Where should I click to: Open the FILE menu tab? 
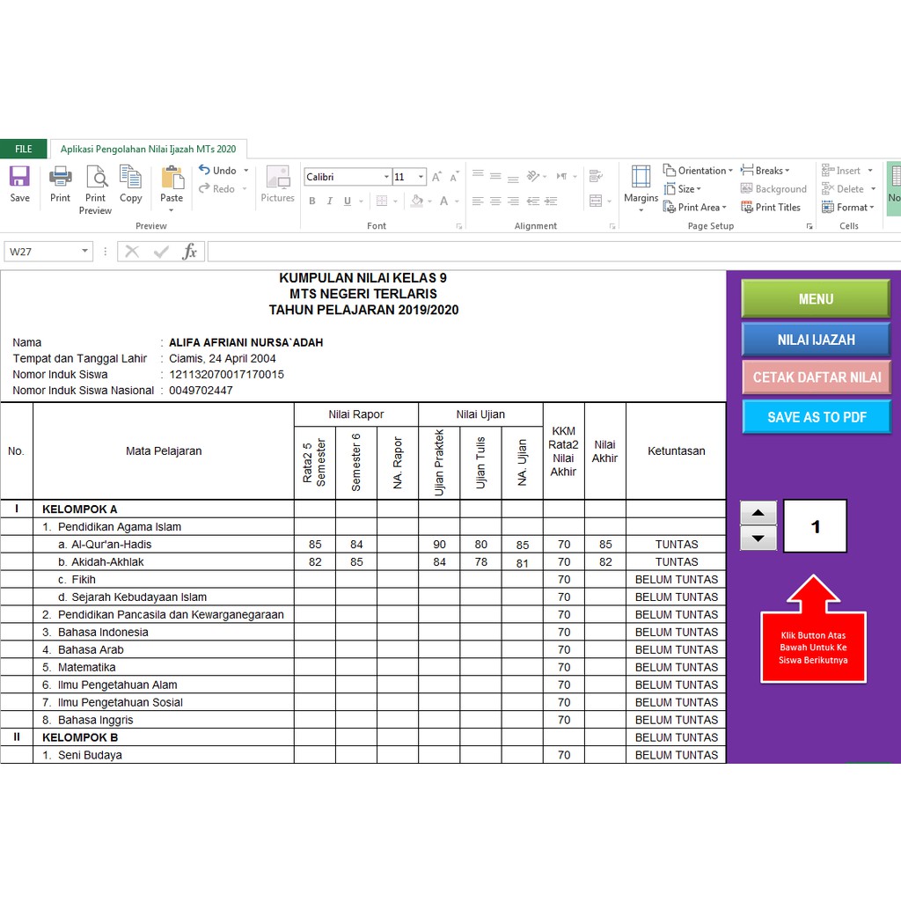pyautogui.click(x=24, y=150)
